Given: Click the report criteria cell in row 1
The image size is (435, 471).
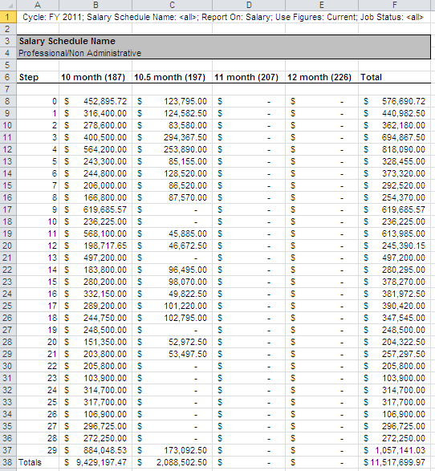Looking at the screenshot, I should (223, 17).
